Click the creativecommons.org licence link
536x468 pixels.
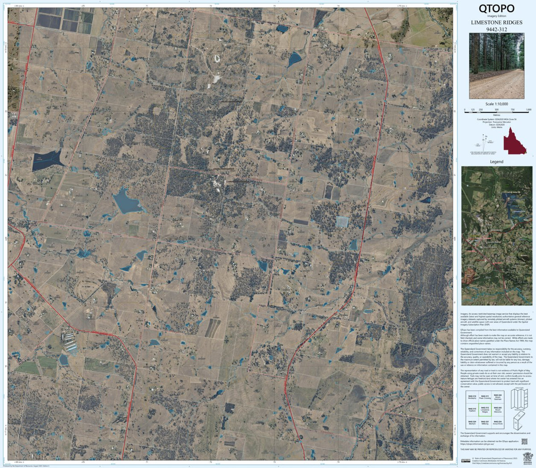492,463
